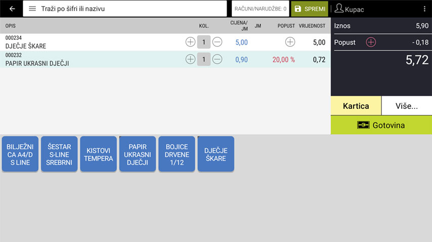The image size is (432, 242).
Task: Click the OPIS column header
Action: pos(11,26)
